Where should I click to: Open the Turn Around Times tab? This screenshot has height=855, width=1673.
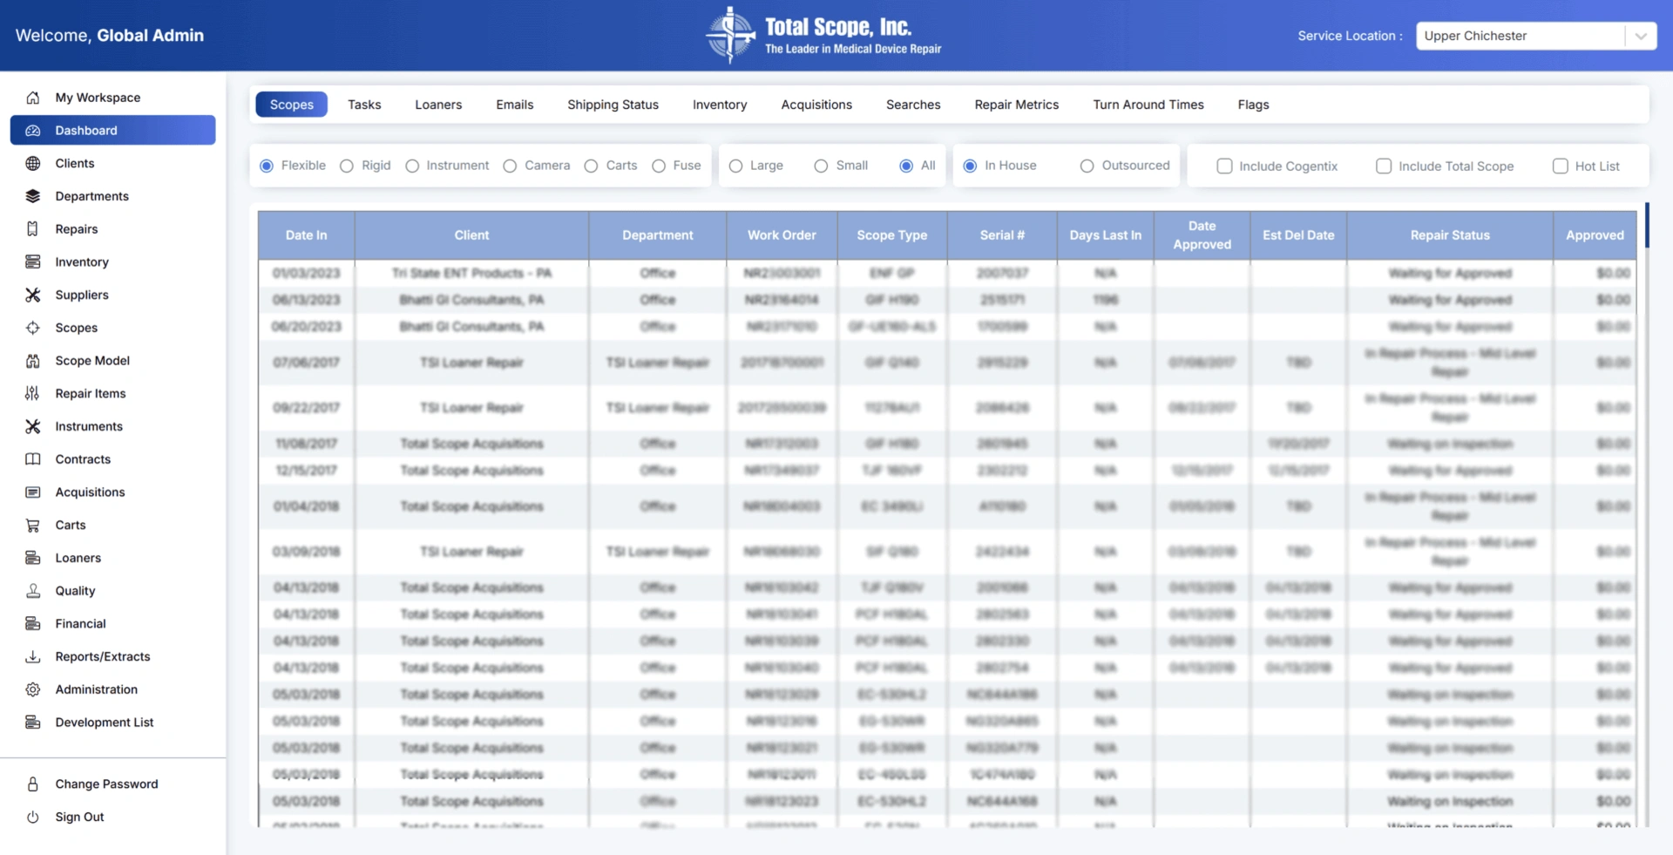tap(1148, 105)
